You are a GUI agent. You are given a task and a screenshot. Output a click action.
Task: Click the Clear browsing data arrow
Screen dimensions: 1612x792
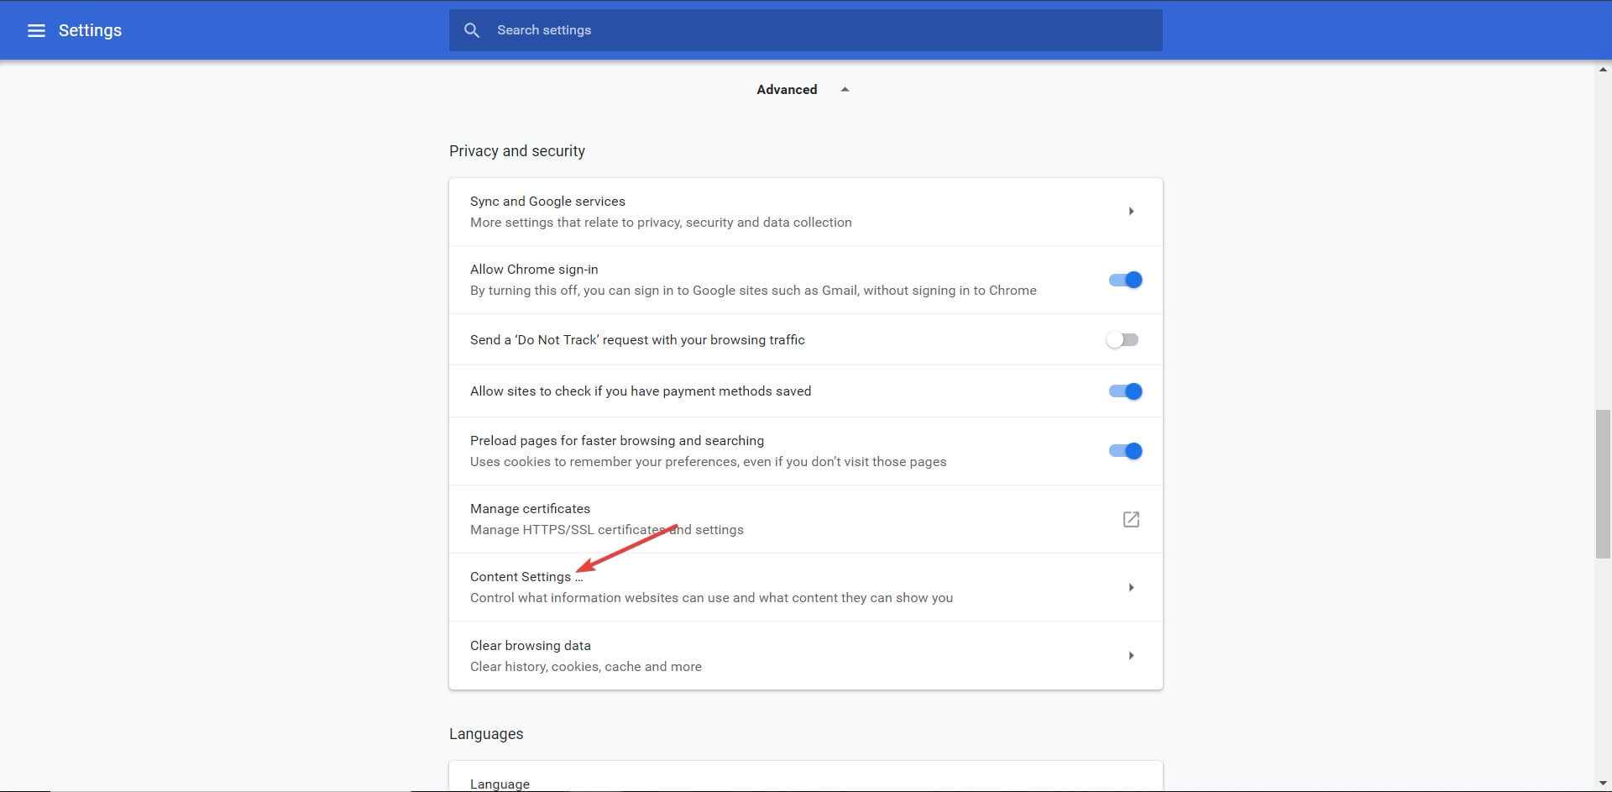click(1131, 656)
